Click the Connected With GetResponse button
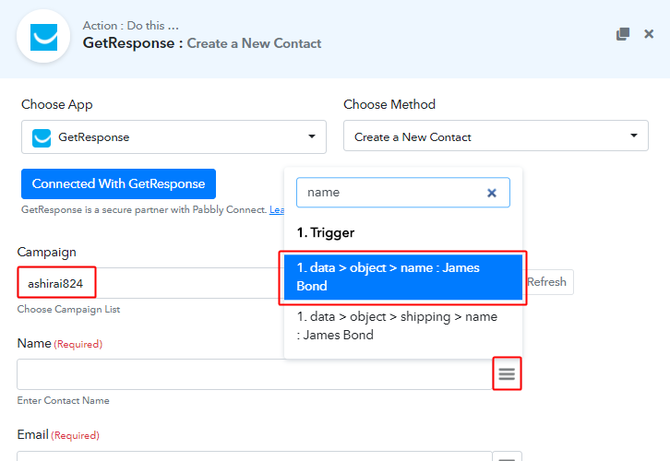This screenshot has width=670, height=461. tap(118, 184)
